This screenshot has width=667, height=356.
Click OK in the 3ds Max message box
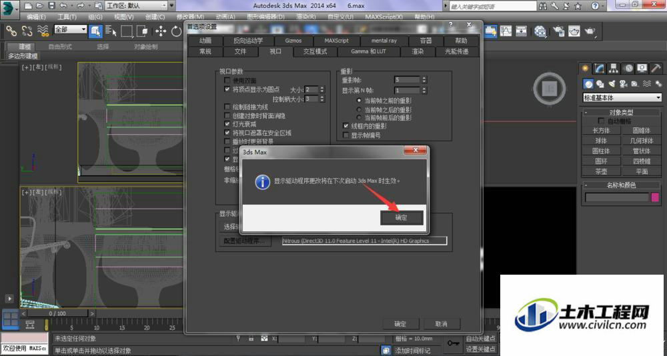(402, 217)
